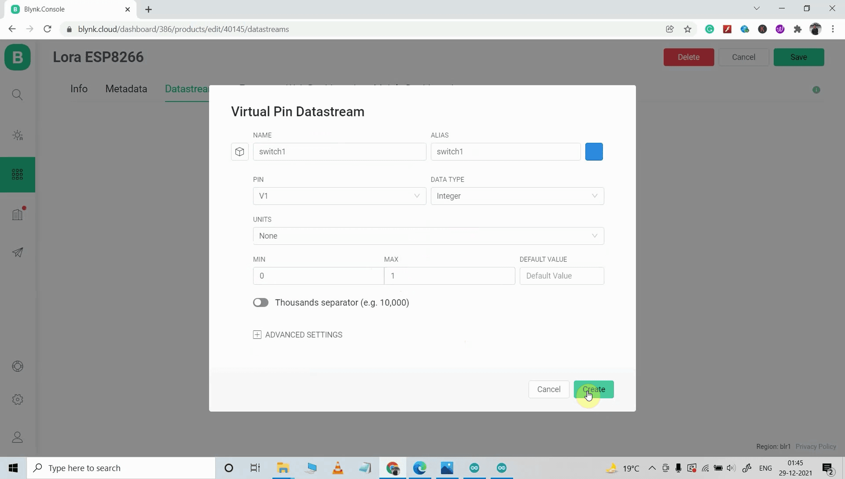Click the cube icon beside the Name field
The height and width of the screenshot is (479, 845).
pyautogui.click(x=240, y=152)
